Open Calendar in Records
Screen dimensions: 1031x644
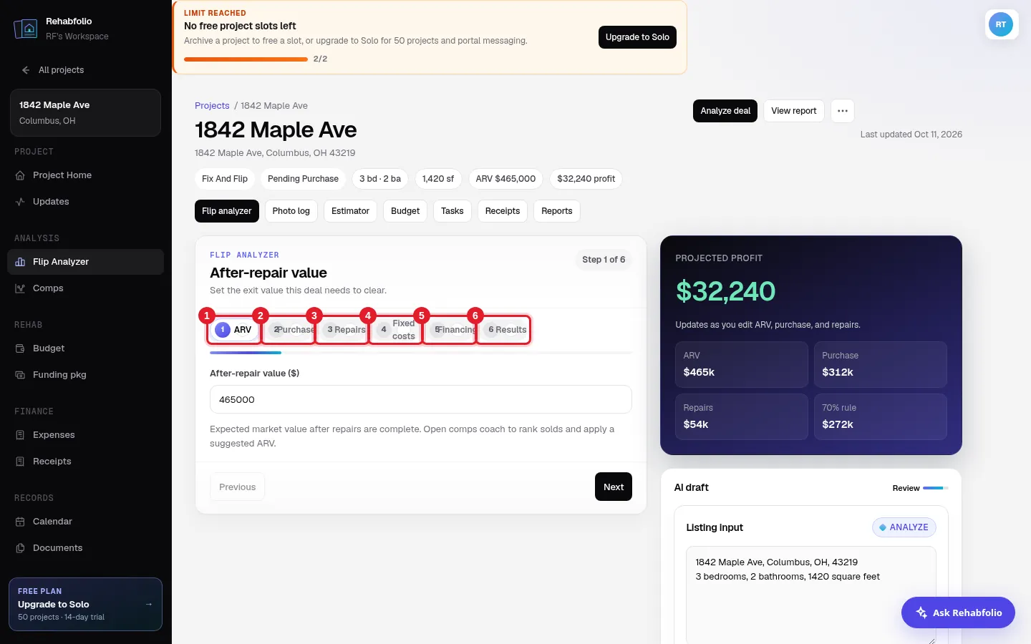coord(85,522)
